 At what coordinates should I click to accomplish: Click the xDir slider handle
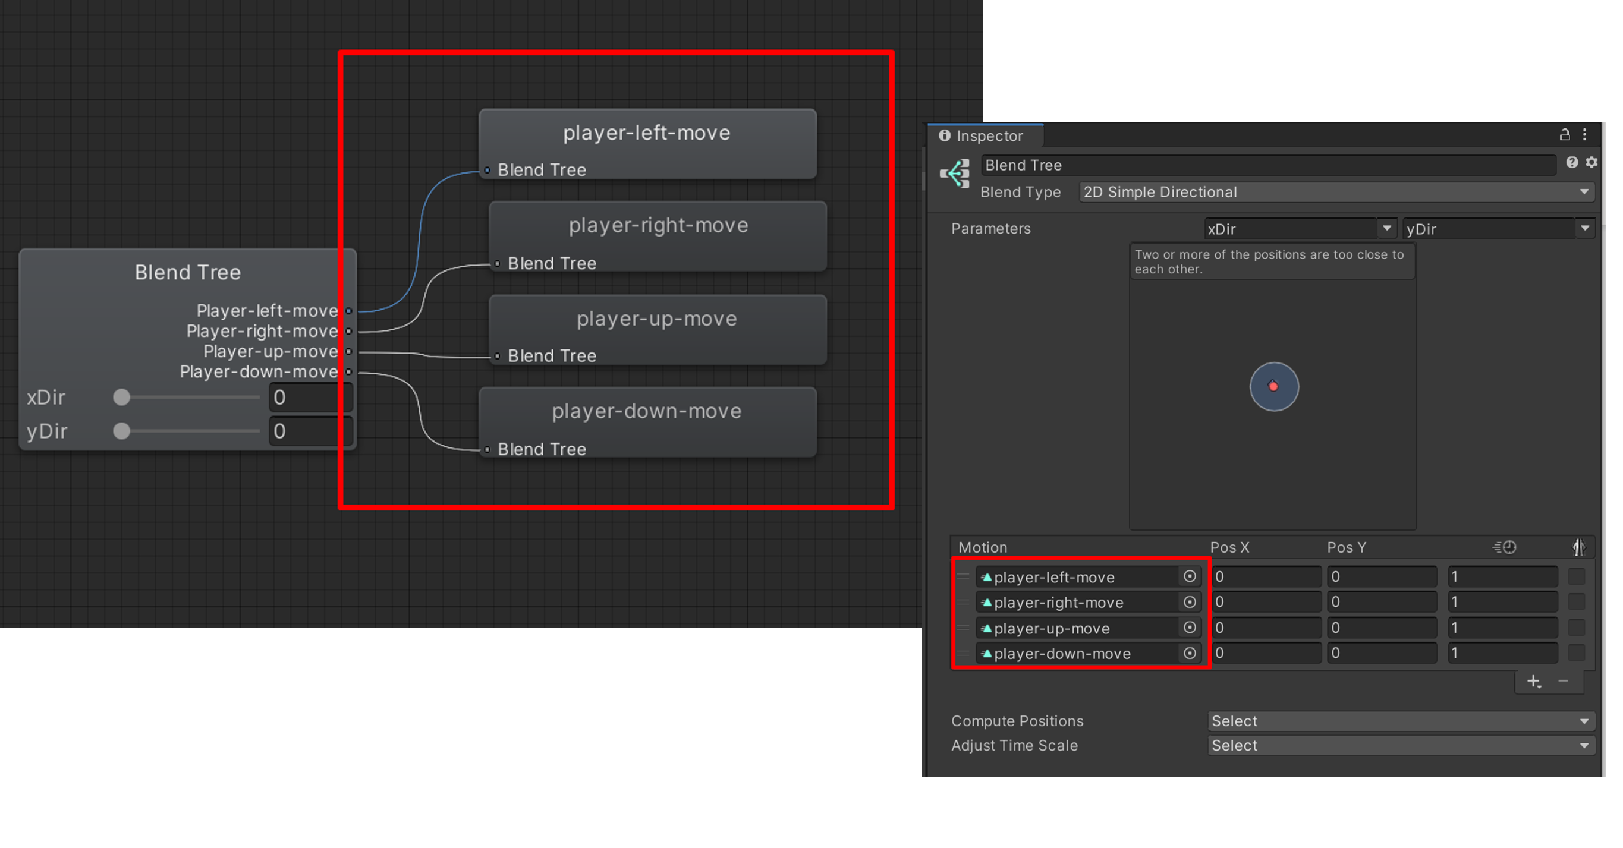point(122,397)
